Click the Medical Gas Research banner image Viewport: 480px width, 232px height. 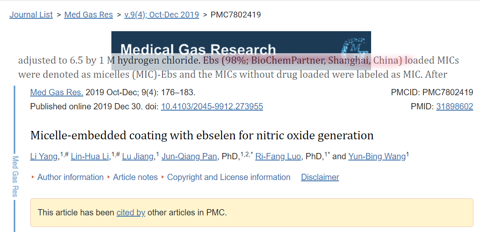click(241, 43)
